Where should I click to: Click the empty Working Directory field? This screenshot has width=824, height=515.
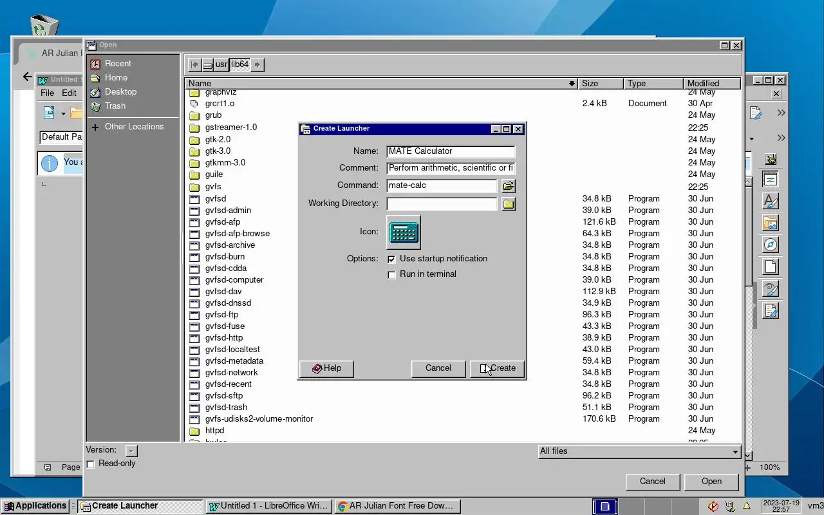pos(442,203)
